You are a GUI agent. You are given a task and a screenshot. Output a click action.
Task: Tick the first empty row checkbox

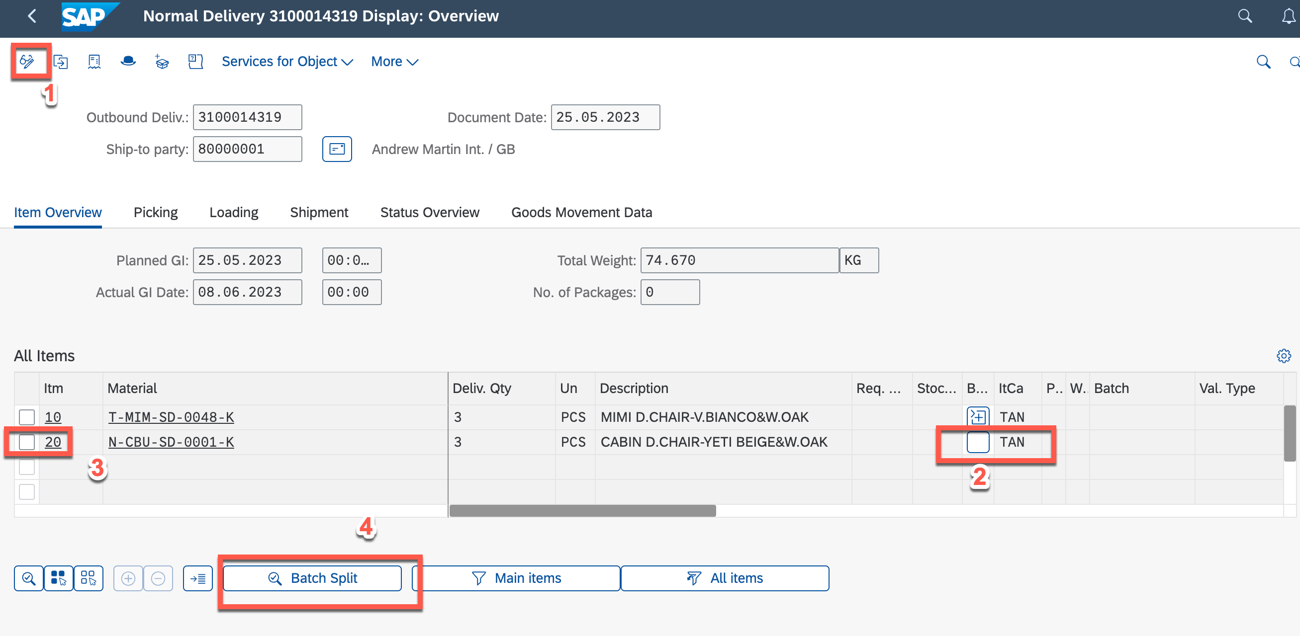[27, 467]
